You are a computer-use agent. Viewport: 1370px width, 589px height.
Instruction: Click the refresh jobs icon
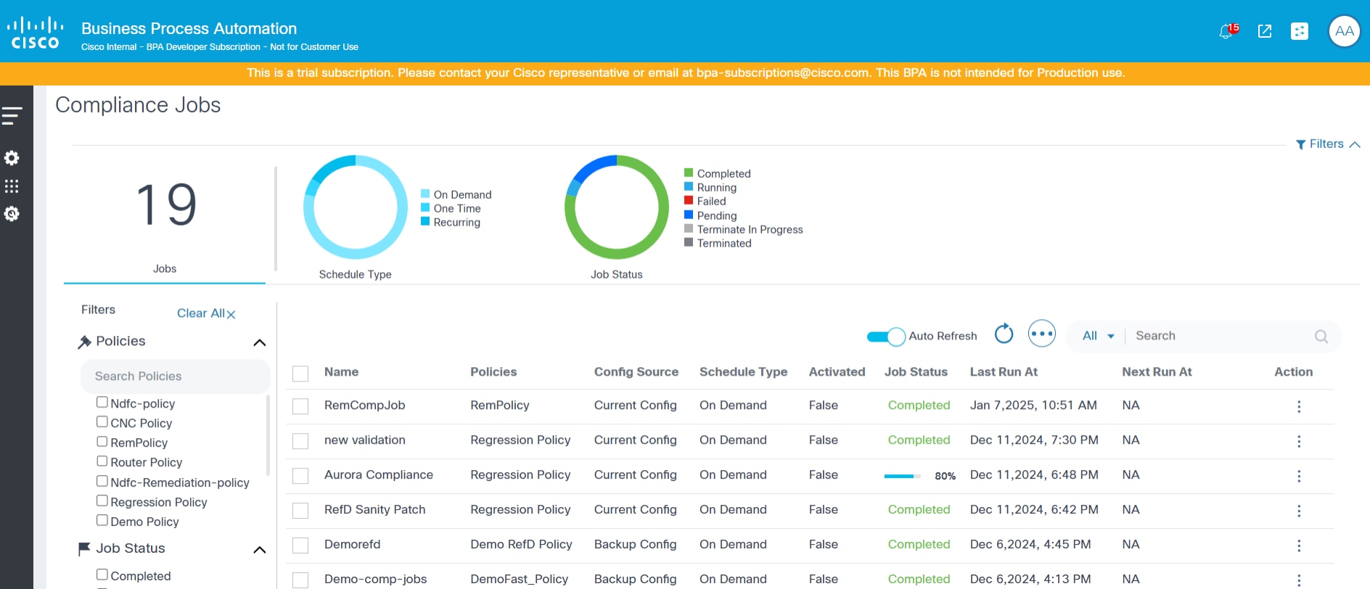click(x=1004, y=334)
